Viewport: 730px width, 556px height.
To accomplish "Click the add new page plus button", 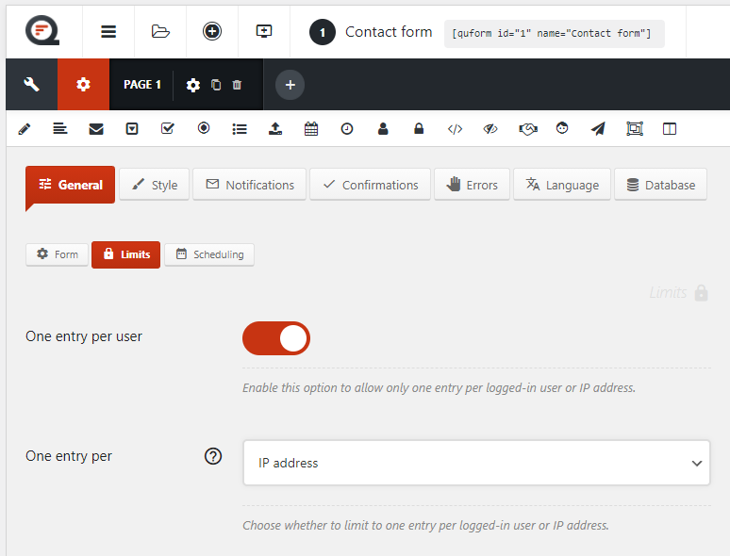I will 290,85.
